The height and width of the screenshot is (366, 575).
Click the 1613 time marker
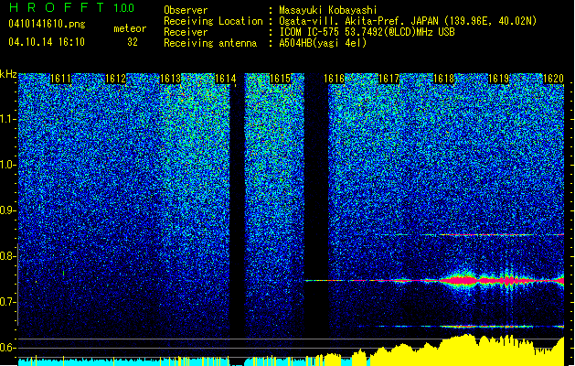(x=171, y=79)
